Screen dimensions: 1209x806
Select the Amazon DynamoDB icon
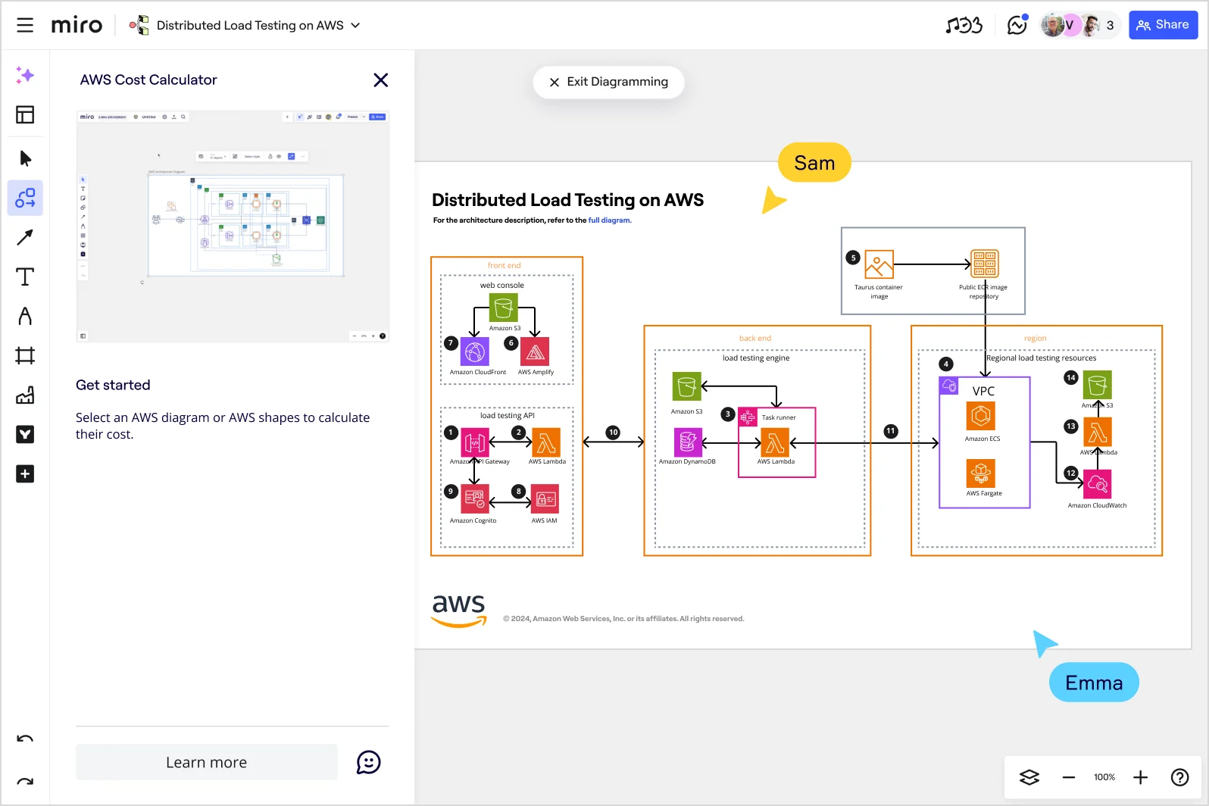[688, 442]
